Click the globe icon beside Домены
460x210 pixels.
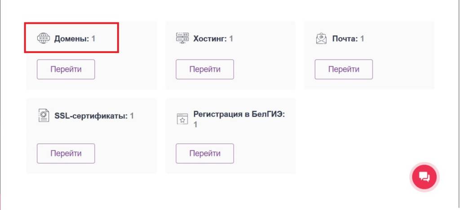pyautogui.click(x=43, y=39)
